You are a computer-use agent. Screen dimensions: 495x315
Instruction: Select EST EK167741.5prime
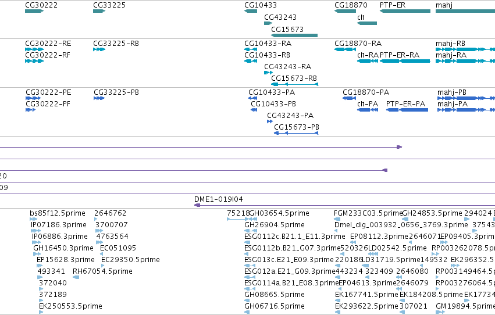pyautogui.click(x=338, y=300)
